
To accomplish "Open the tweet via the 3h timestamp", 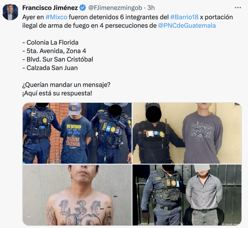I will (151, 8).
